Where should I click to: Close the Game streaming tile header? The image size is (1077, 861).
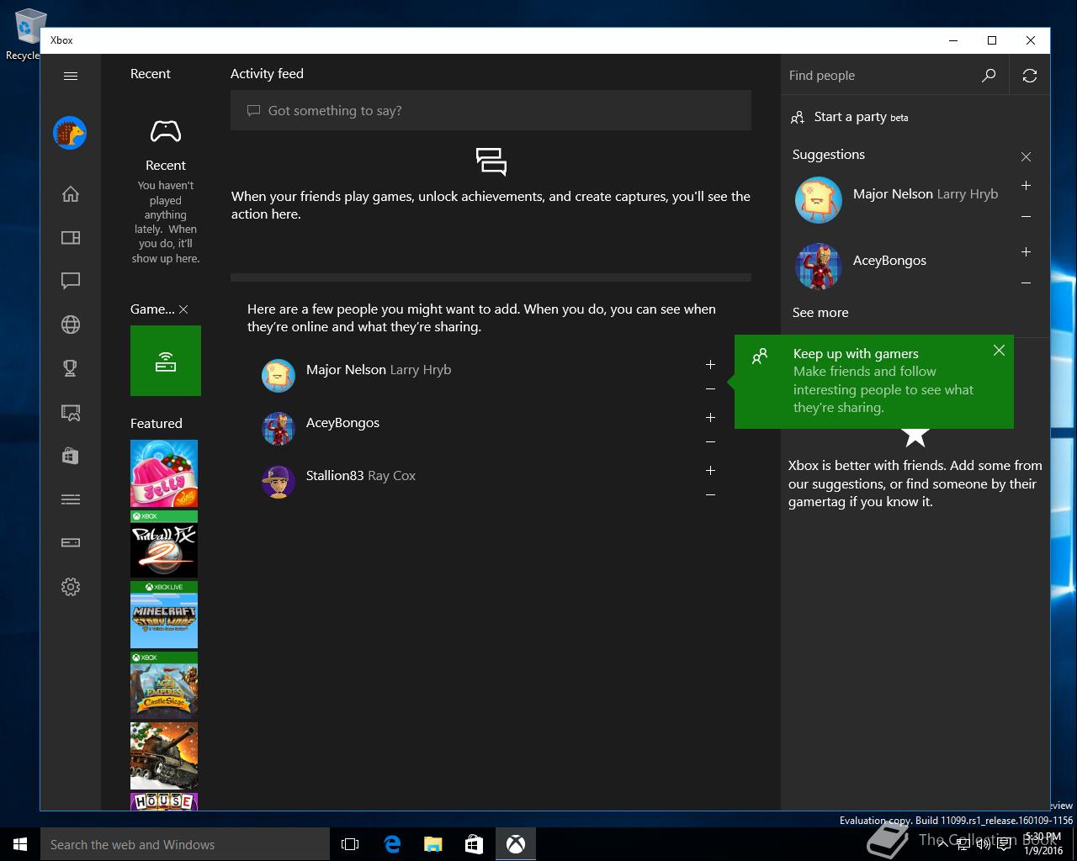[183, 309]
